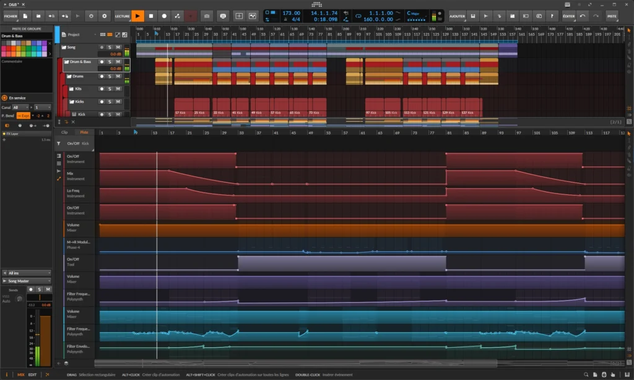Click the Save icon right of AJOUTER
This screenshot has height=380, width=634.
(x=474, y=16)
